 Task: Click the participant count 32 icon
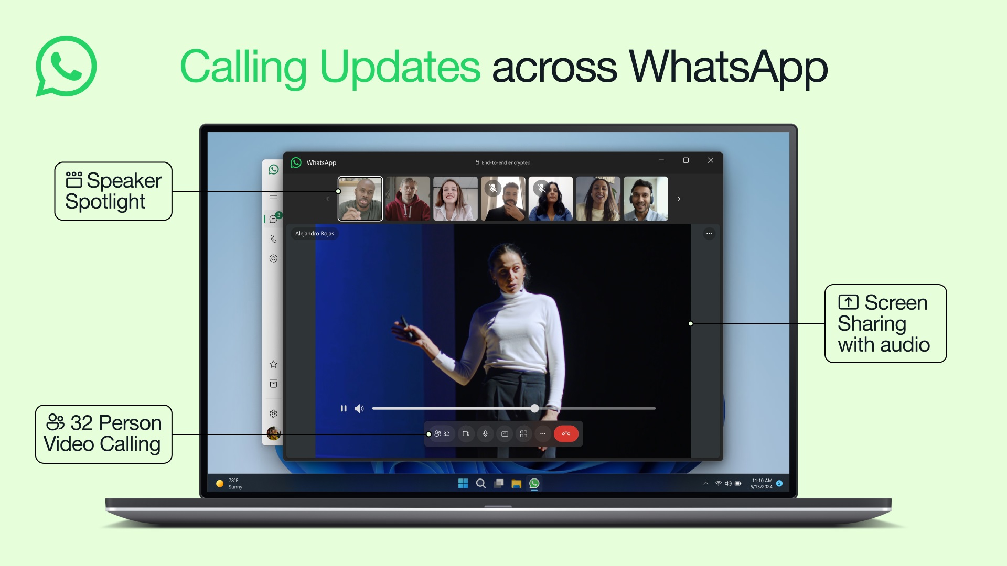(440, 433)
